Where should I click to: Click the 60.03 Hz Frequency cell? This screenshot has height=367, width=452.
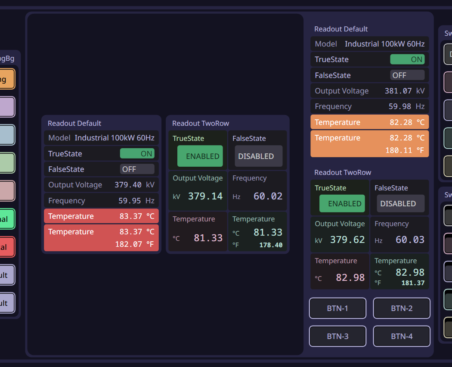tap(399, 234)
